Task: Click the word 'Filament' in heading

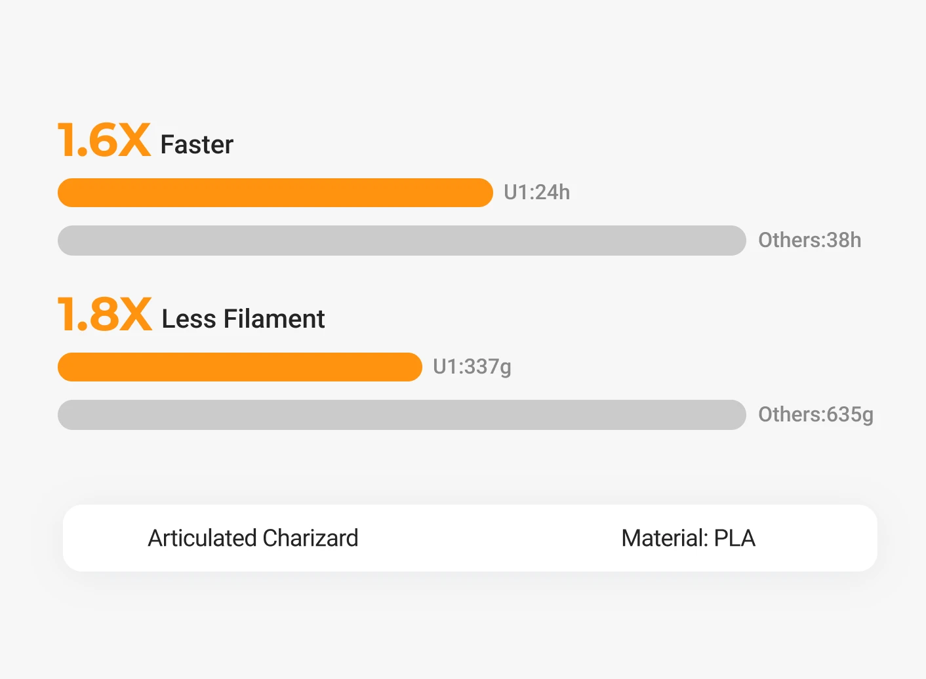Action: click(274, 319)
